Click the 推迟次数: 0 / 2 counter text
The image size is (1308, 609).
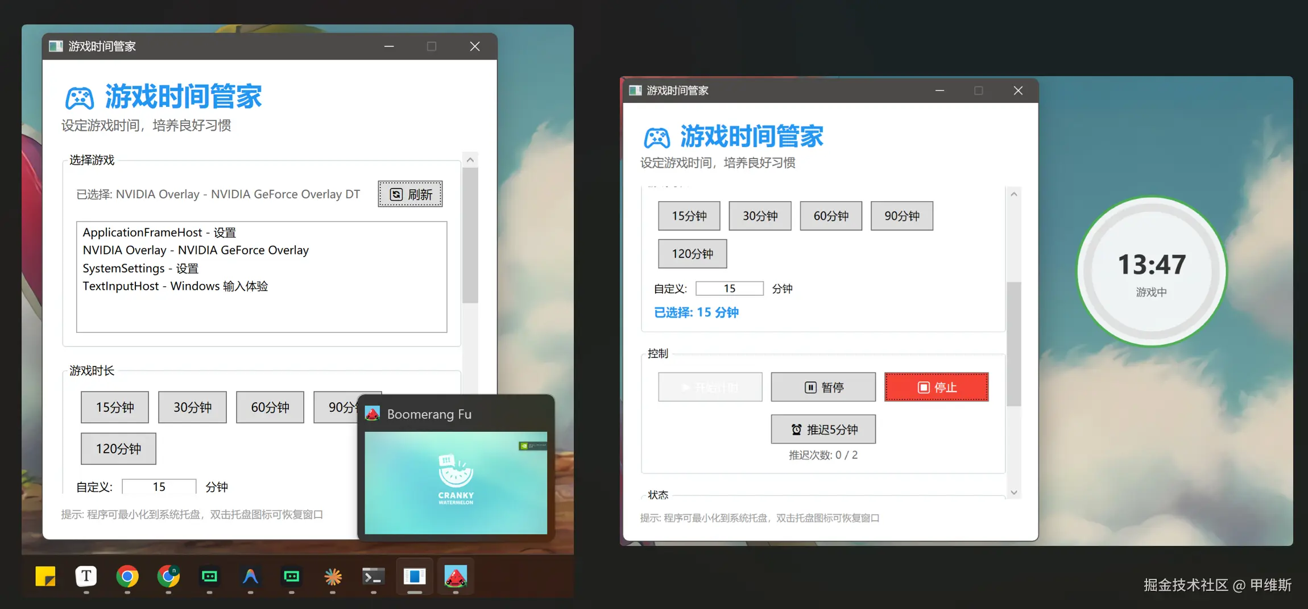click(x=823, y=455)
